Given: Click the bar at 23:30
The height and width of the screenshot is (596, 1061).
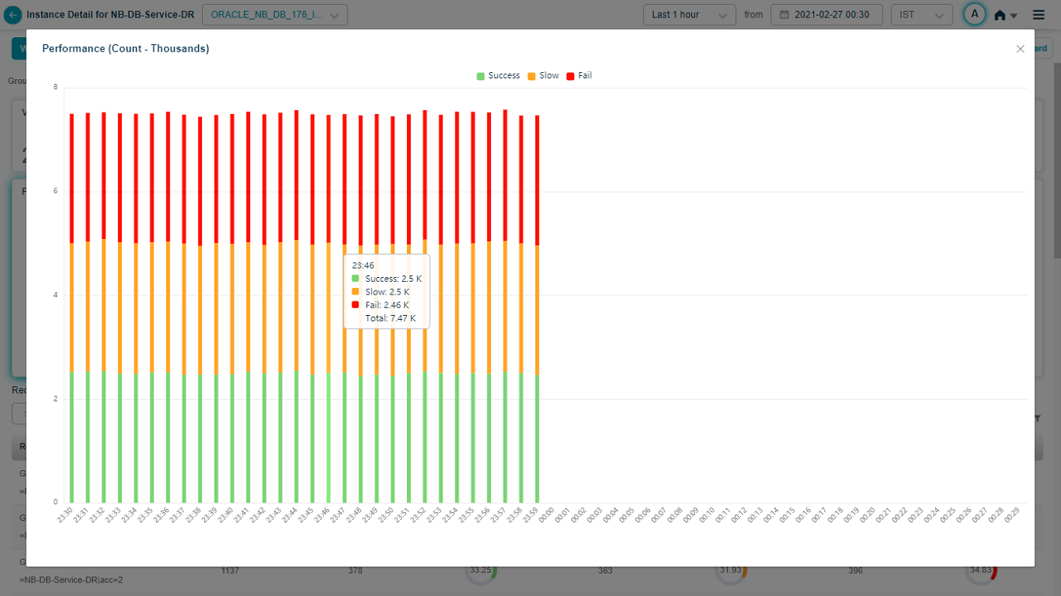Looking at the screenshot, I should (x=71, y=317).
